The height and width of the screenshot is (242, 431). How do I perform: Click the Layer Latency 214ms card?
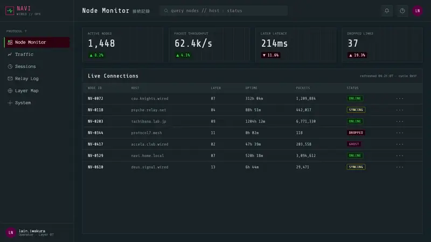point(296,45)
